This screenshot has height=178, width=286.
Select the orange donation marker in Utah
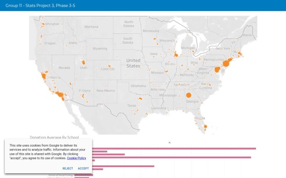pyautogui.click(x=83, y=63)
